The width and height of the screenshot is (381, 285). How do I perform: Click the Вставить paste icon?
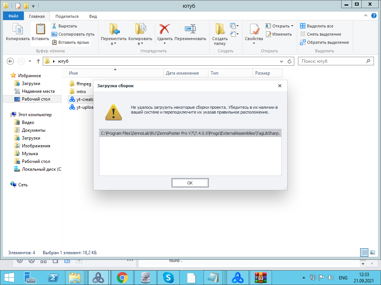(x=40, y=29)
